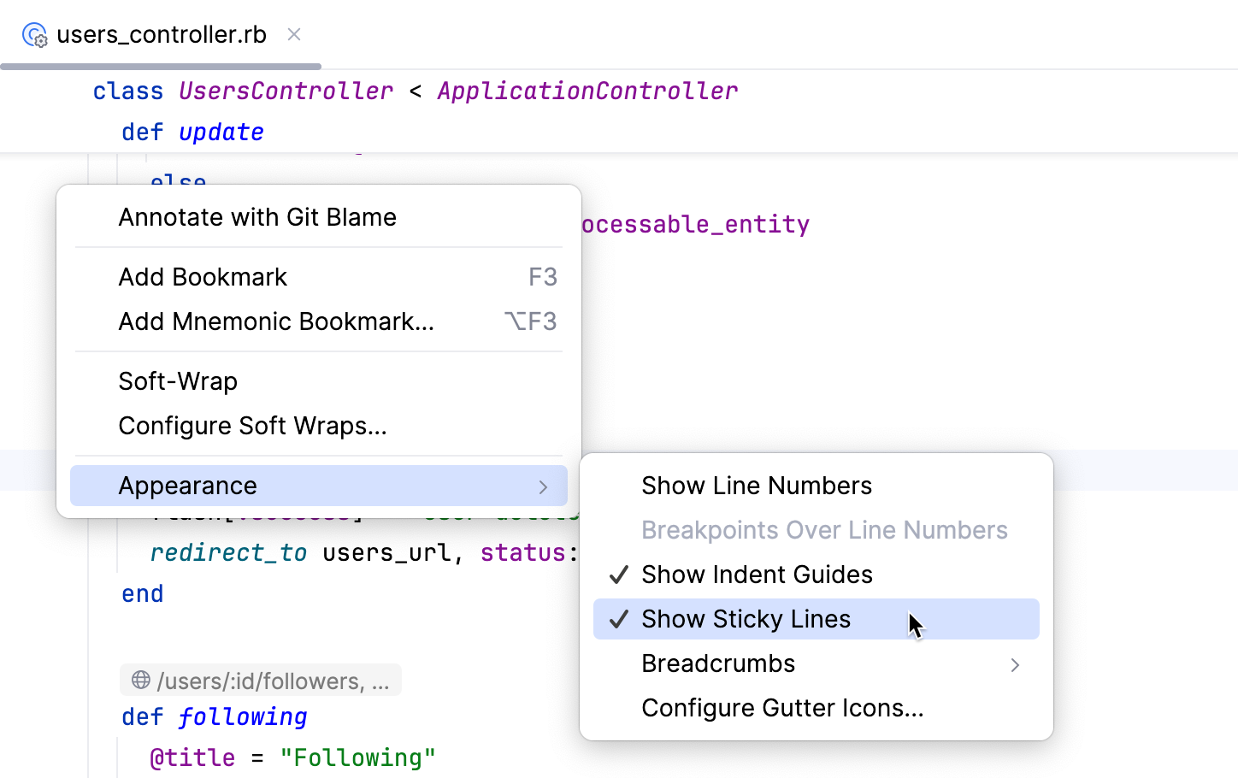The image size is (1238, 778).
Task: Enable Soft-Wrap for the editor
Action: 178,381
